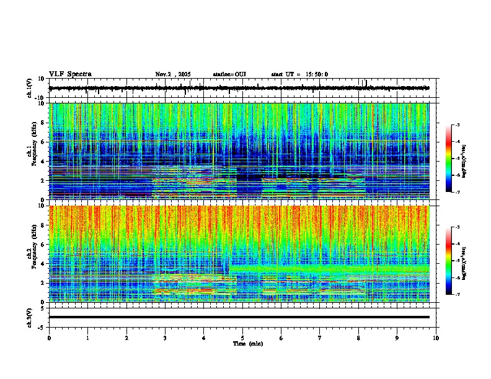Click the 'ch.3(V)' axis label
The width and height of the screenshot is (491, 379).
tap(29, 318)
